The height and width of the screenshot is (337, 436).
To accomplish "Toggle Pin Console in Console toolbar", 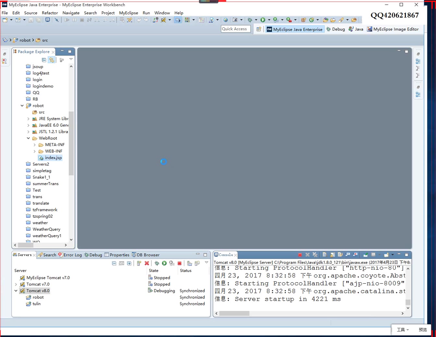I will coord(366,255).
